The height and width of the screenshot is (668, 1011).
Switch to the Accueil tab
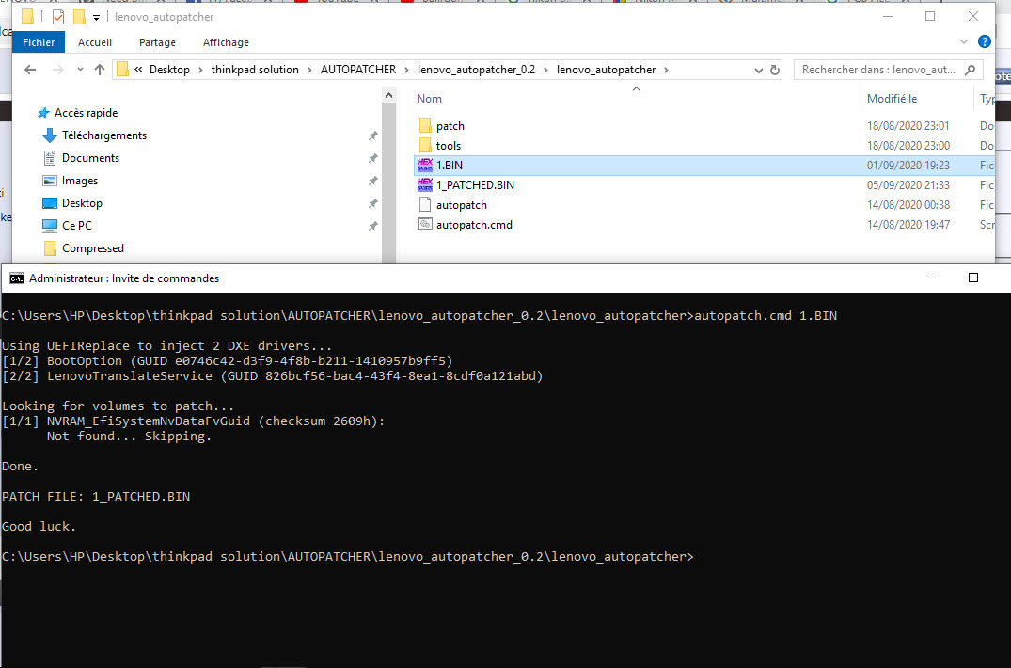(95, 42)
